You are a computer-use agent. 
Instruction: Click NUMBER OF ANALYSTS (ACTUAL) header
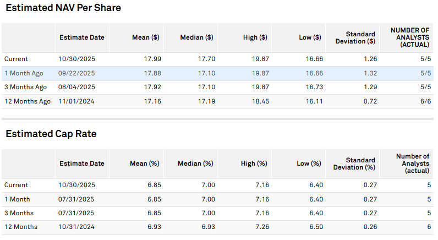pyautogui.click(x=409, y=37)
